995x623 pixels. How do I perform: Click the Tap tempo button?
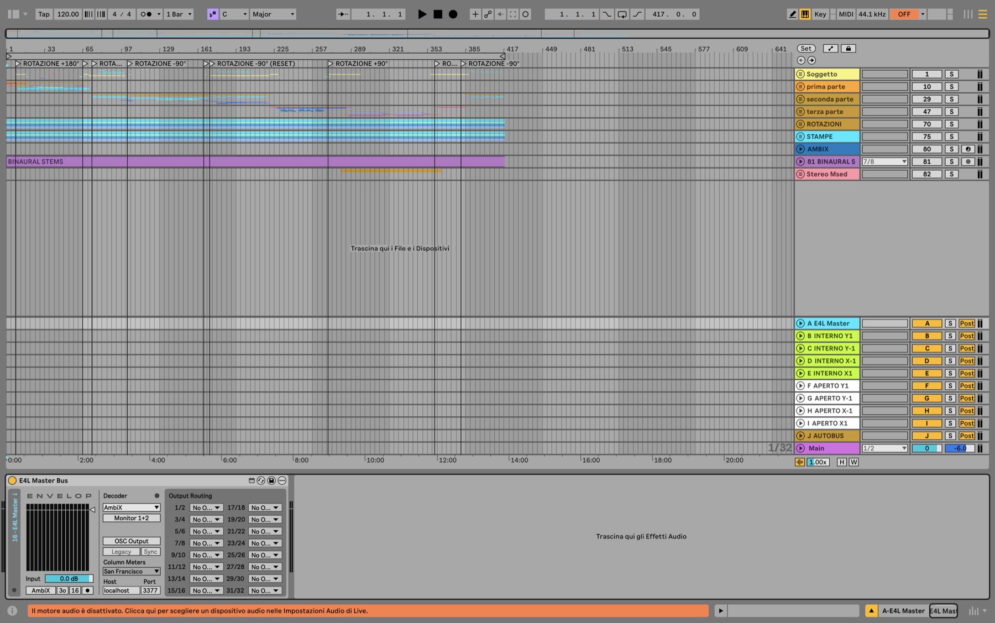(44, 14)
